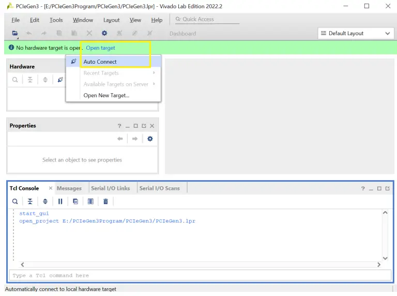
Task: Click the Dashboard toolbar button
Action: click(x=183, y=34)
